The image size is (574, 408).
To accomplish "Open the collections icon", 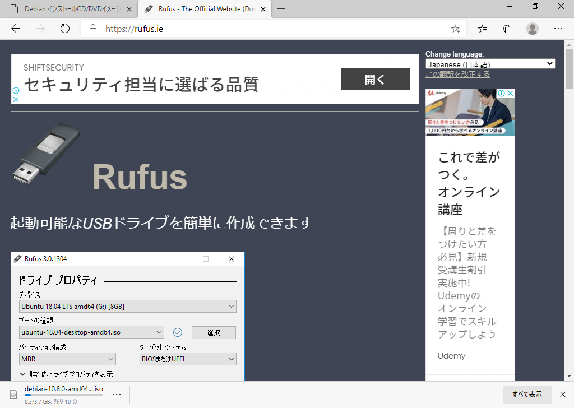I will (x=507, y=29).
